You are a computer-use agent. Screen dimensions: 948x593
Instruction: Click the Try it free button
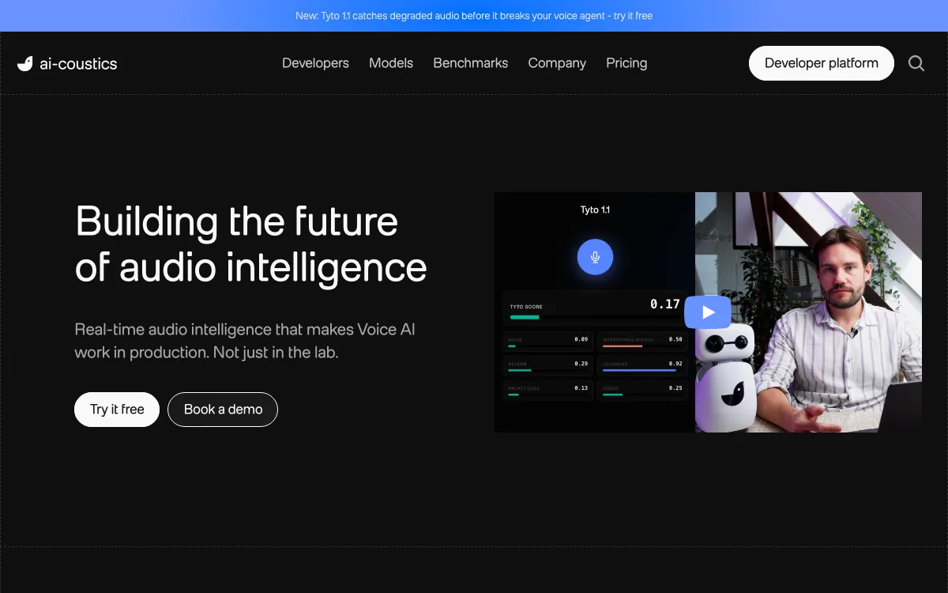pyautogui.click(x=117, y=410)
